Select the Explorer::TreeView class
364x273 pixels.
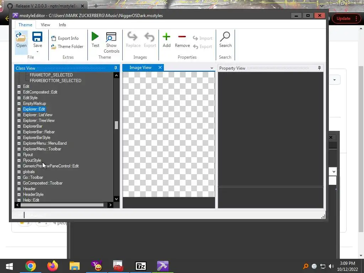(39, 121)
